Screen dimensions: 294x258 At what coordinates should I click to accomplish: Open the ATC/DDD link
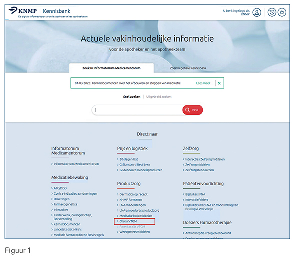60,188
